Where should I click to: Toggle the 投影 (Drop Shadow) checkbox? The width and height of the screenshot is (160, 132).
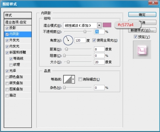[x=7, y=28]
